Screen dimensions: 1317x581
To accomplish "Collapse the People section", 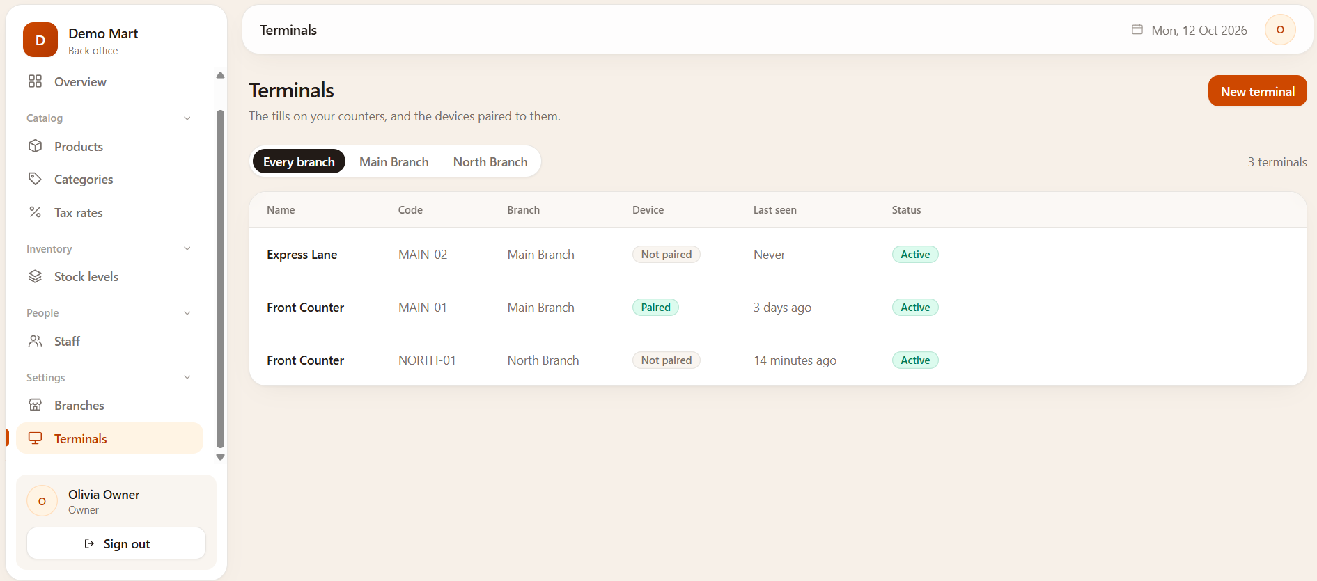I will pos(187,313).
